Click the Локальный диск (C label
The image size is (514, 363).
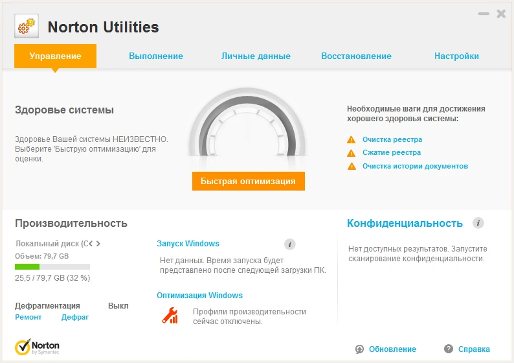pos(52,244)
